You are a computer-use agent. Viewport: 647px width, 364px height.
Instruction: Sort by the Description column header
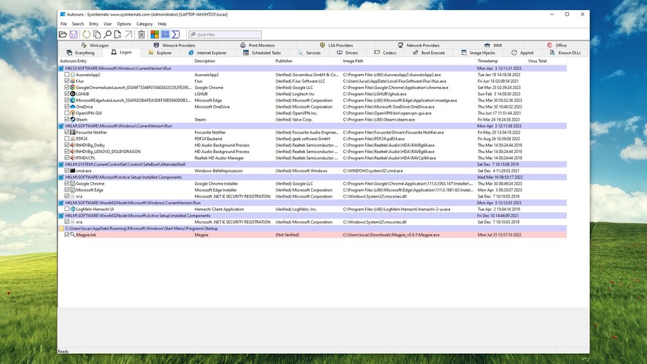click(233, 61)
